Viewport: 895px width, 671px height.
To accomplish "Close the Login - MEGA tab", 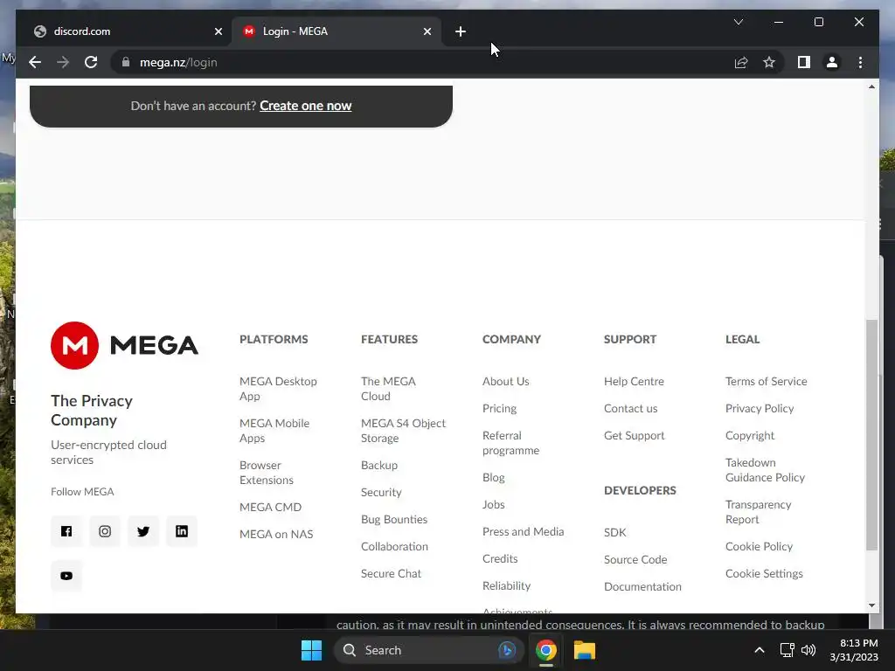I will click(x=427, y=31).
